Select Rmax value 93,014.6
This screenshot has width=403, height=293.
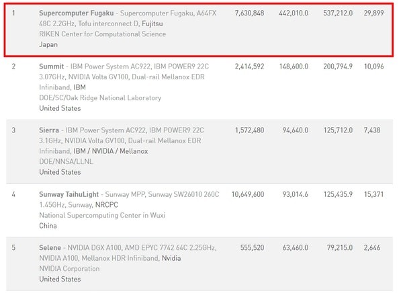[296, 194]
